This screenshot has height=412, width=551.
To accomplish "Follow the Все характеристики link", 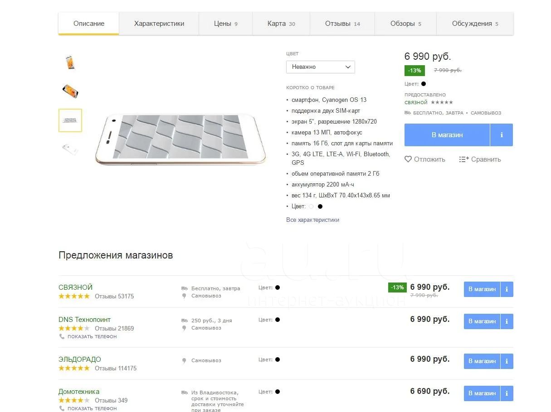I will pos(312,220).
